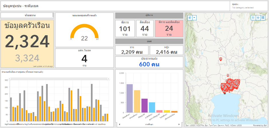The image size is (269, 128).
Task: Show the map layers list
Action: (258, 18)
